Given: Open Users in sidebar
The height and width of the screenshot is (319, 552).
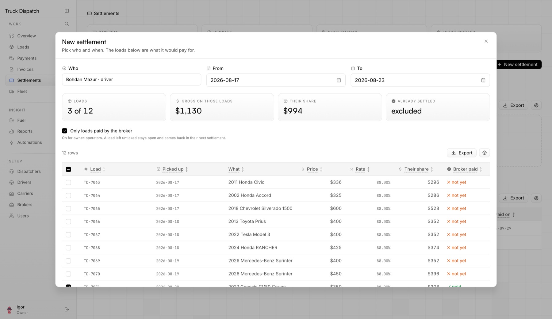Looking at the screenshot, I should coord(23,216).
